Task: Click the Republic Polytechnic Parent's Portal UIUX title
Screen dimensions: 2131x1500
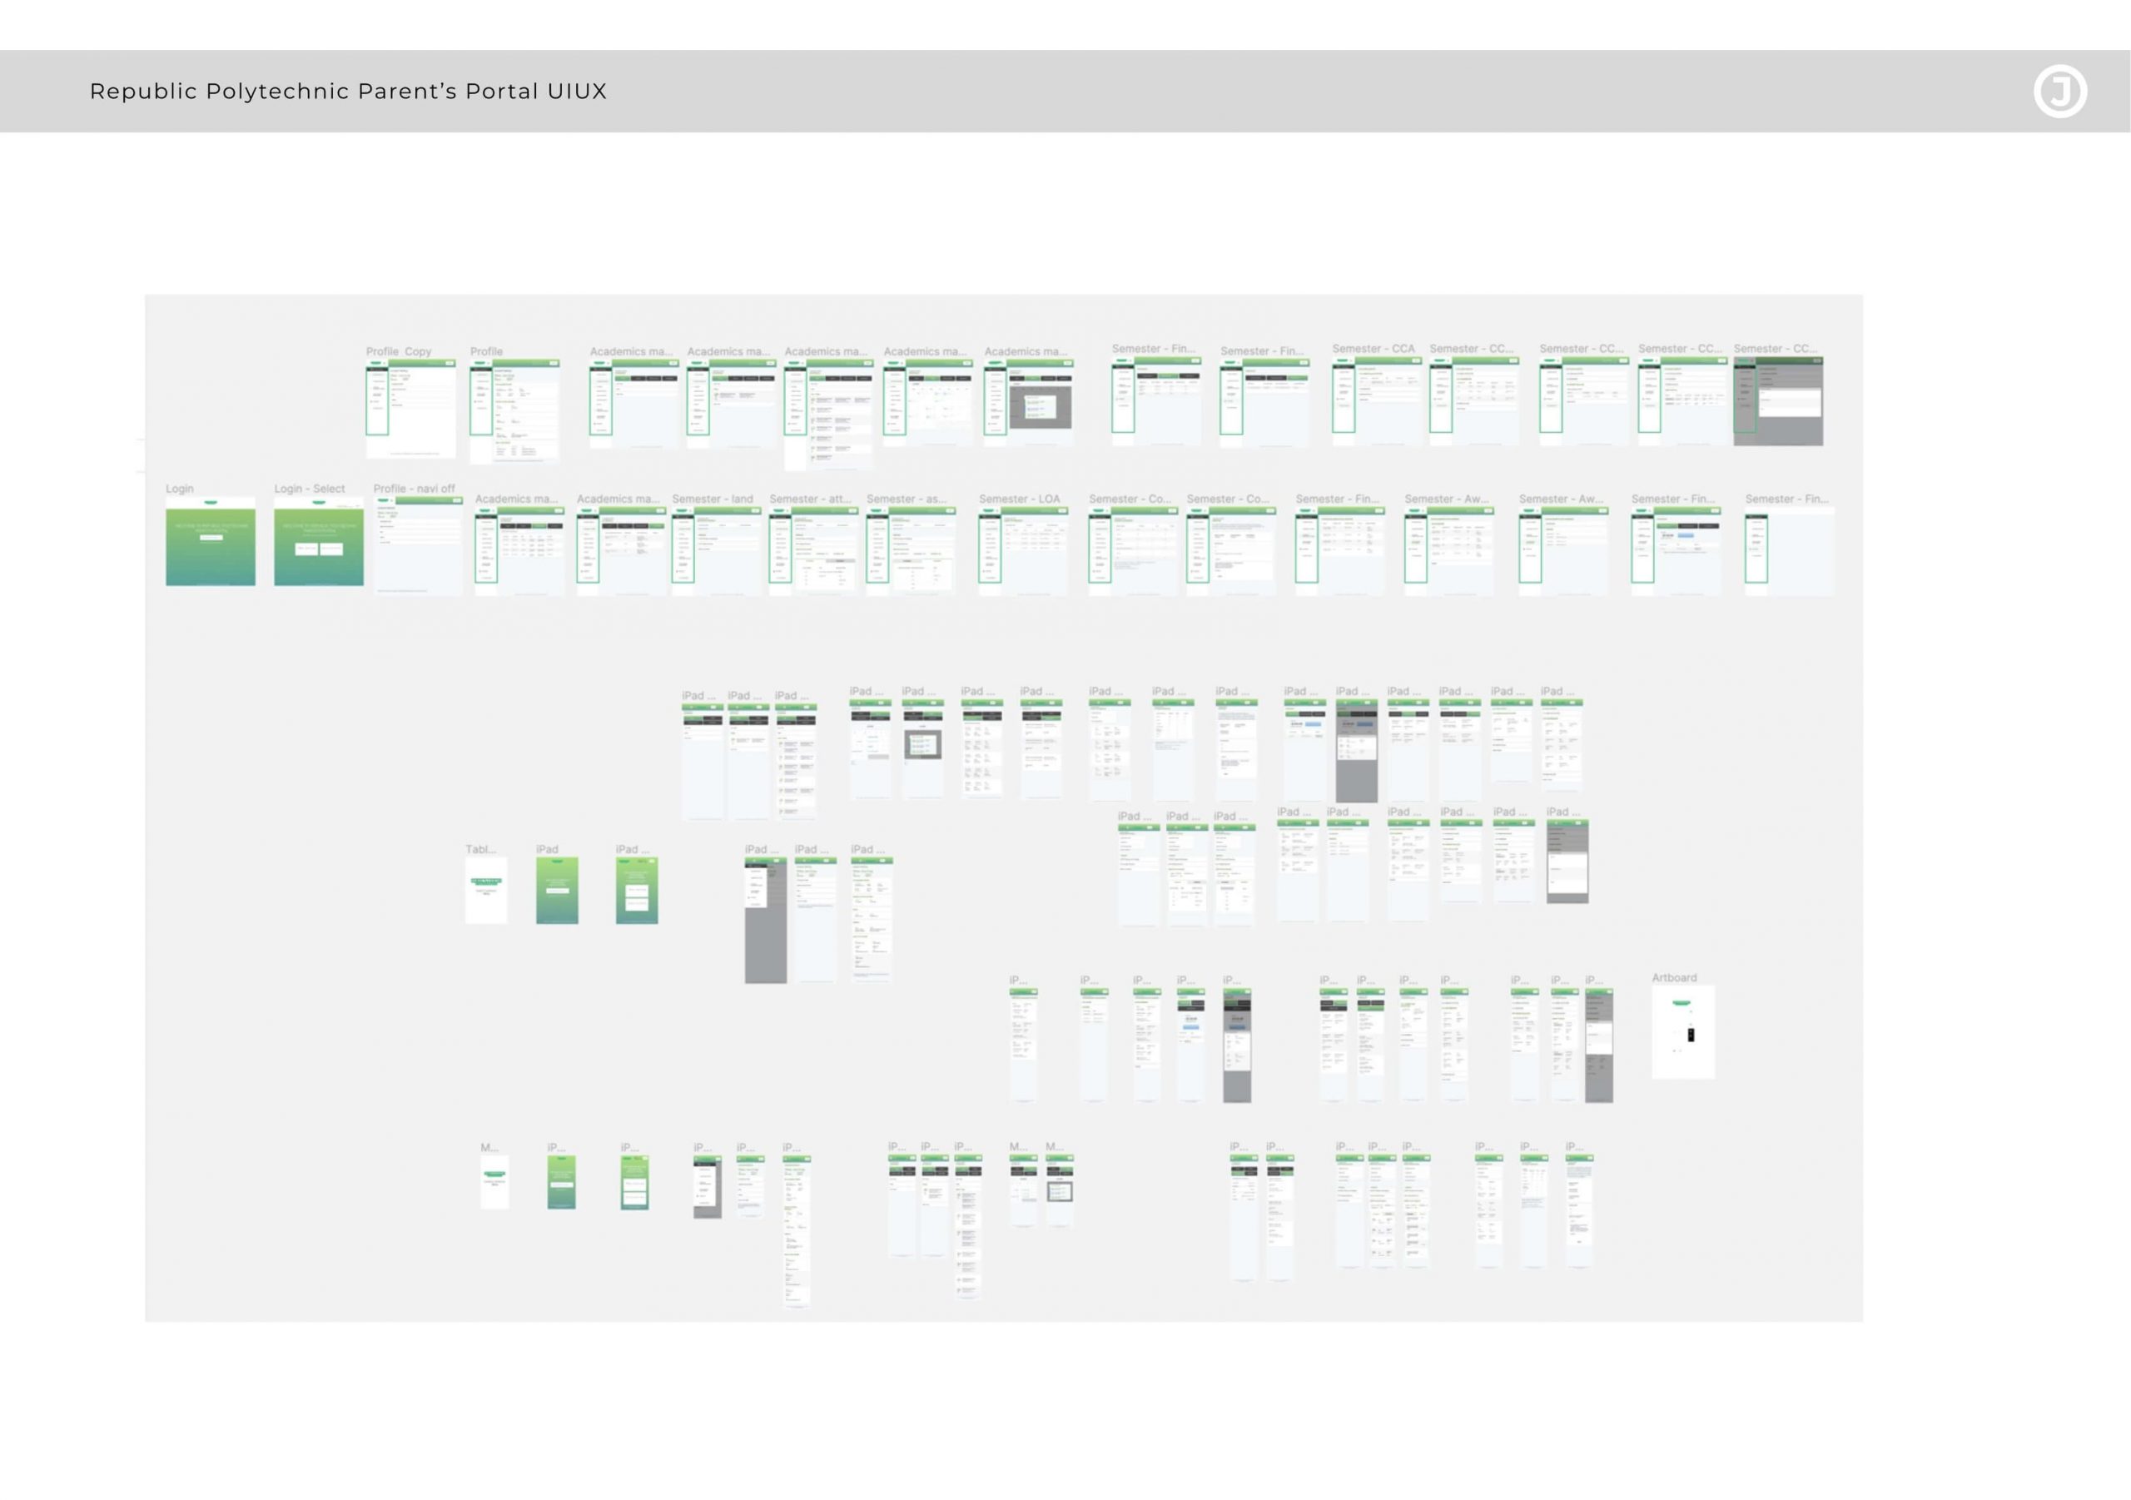Action: click(x=348, y=91)
